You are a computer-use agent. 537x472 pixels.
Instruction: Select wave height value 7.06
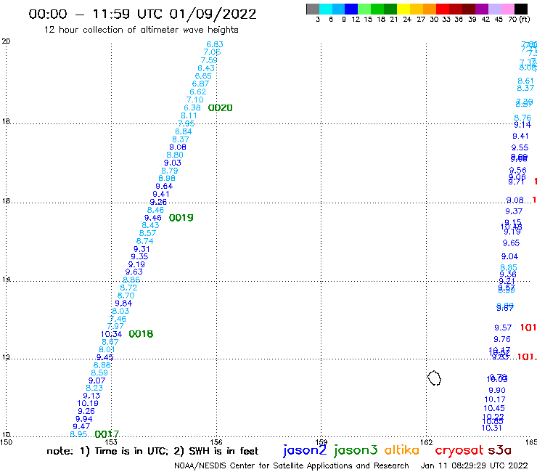tap(212, 52)
